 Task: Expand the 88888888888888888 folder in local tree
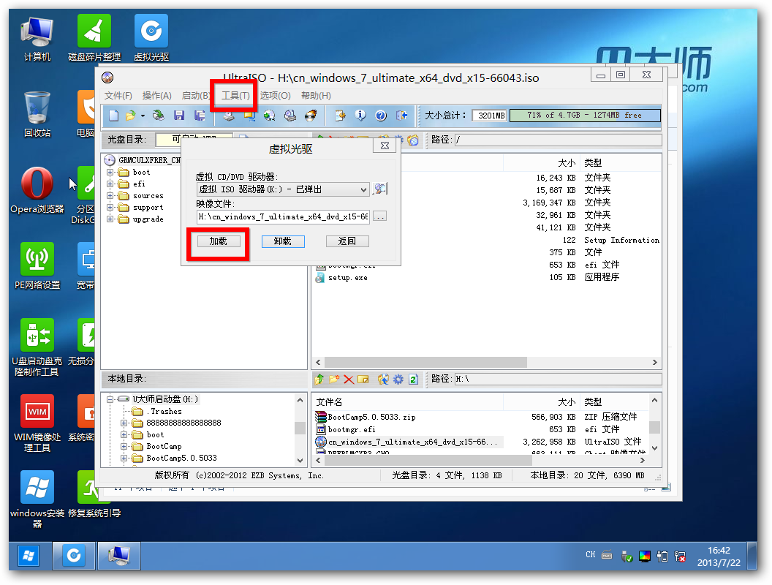click(124, 423)
